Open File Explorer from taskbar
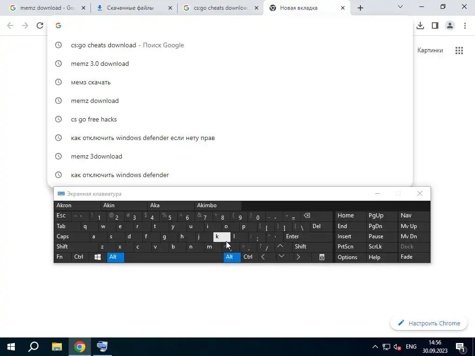This screenshot has height=356, width=475. point(57,347)
